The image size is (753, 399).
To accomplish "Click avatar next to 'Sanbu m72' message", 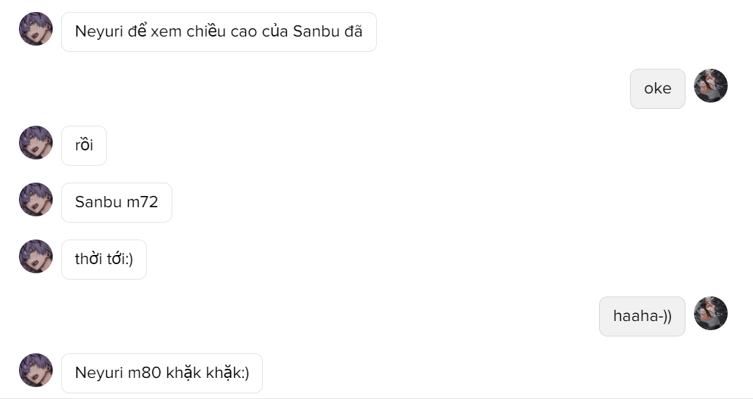I will click(x=36, y=199).
